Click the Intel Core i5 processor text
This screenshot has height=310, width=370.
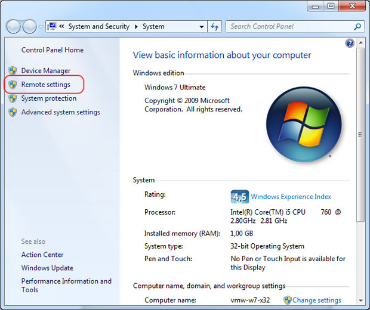(x=285, y=216)
